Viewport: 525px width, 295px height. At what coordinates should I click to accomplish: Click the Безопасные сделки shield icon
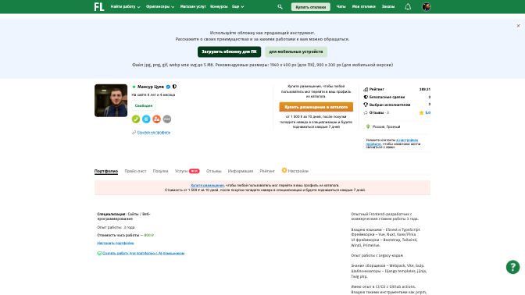click(x=366, y=97)
